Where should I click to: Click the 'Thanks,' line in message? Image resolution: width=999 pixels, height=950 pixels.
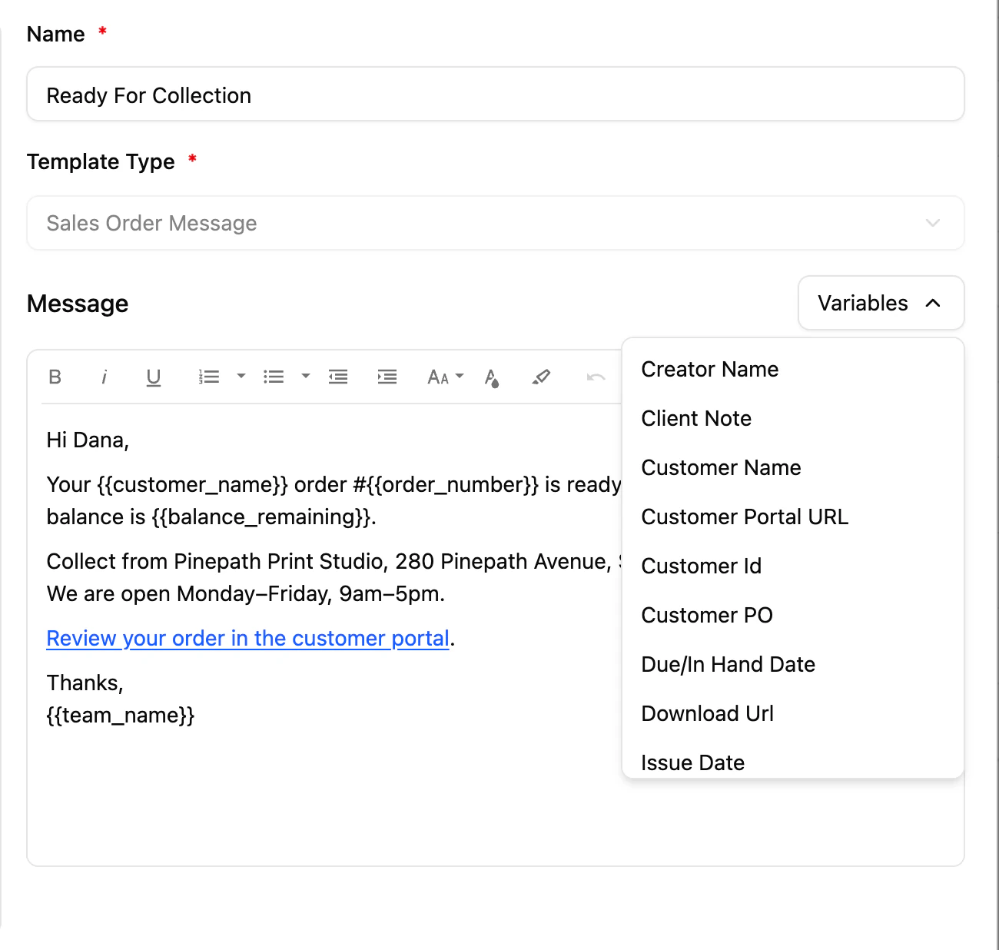pos(85,683)
